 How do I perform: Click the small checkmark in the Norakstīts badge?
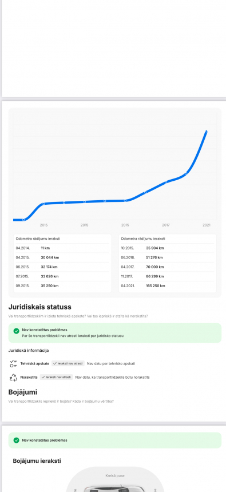pos(43,377)
